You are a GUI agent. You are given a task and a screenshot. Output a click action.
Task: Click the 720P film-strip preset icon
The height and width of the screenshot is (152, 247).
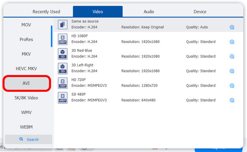pyautogui.click(x=63, y=83)
